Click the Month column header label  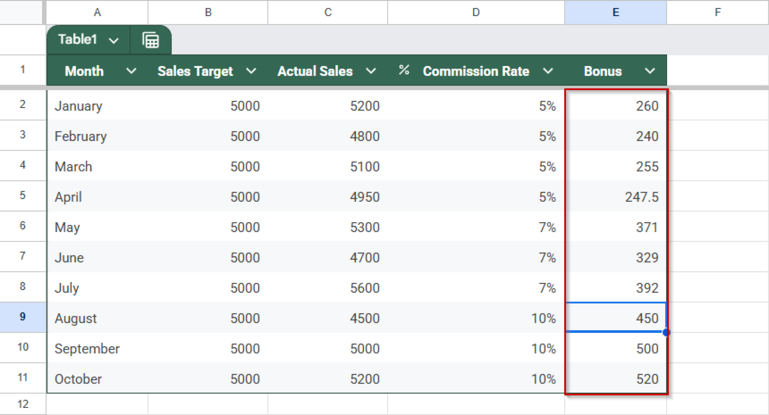(84, 70)
